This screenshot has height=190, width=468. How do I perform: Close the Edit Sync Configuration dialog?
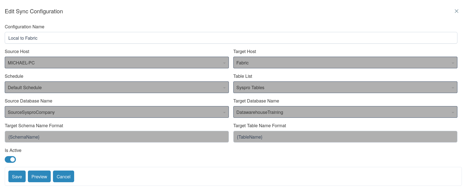[x=456, y=11]
